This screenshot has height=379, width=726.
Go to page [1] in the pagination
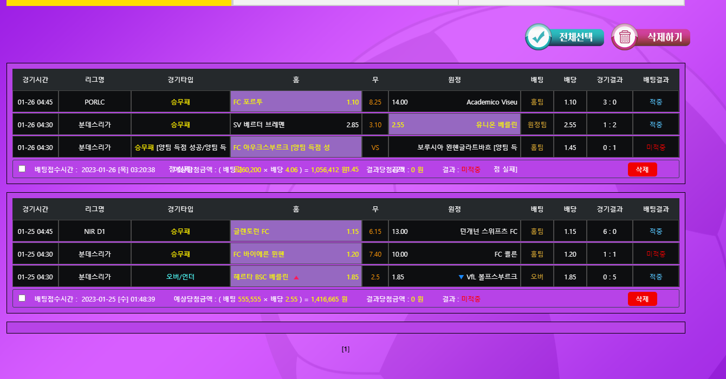point(346,349)
